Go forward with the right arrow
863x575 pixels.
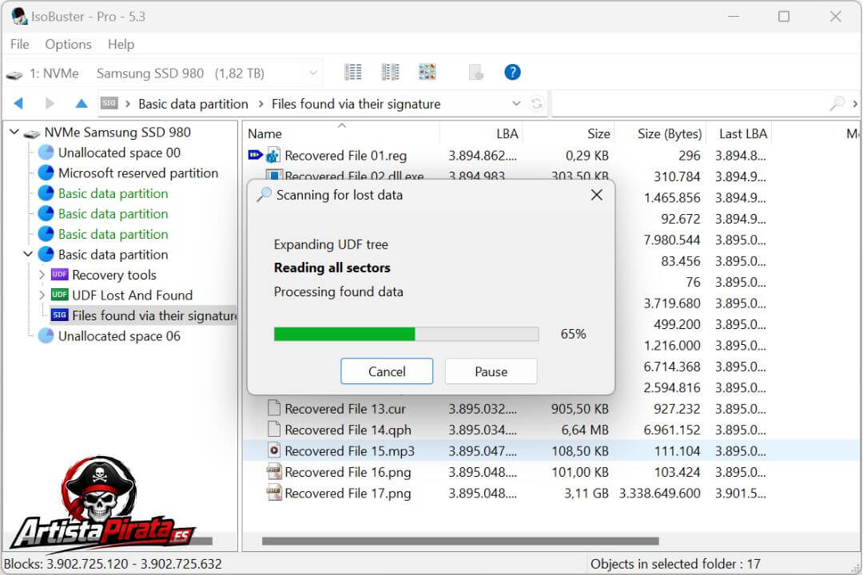coord(50,103)
